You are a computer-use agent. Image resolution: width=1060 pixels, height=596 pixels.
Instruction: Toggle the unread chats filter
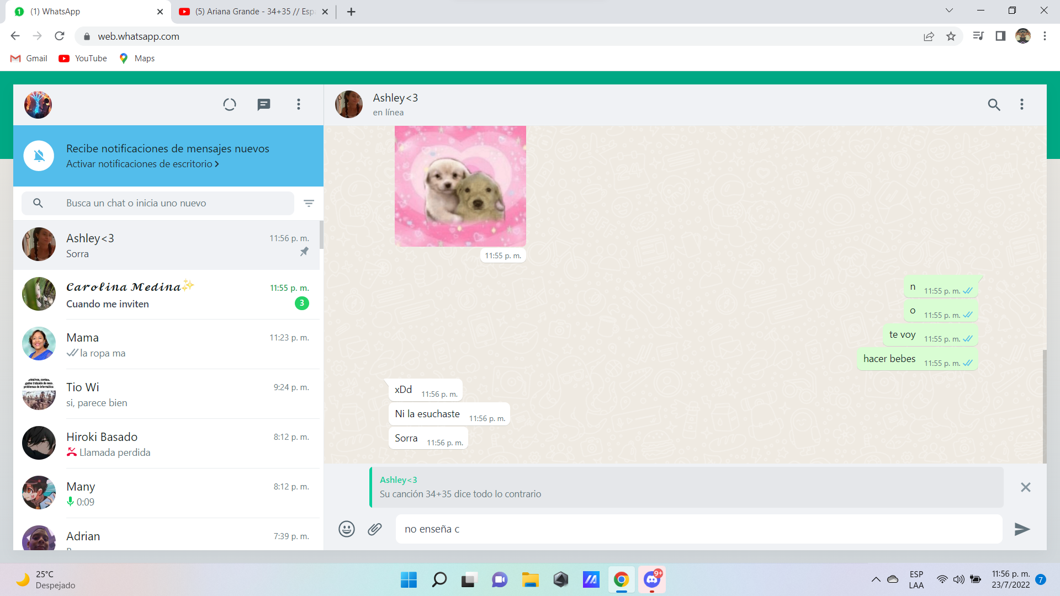coord(309,203)
